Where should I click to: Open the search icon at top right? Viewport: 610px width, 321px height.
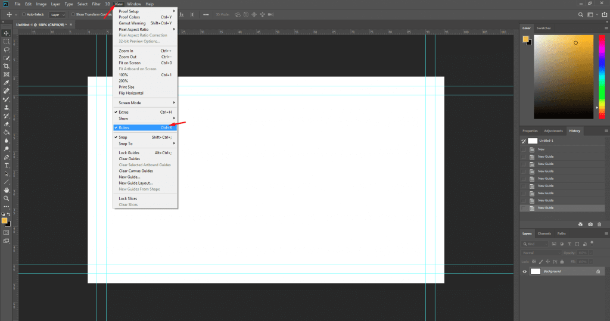click(580, 14)
